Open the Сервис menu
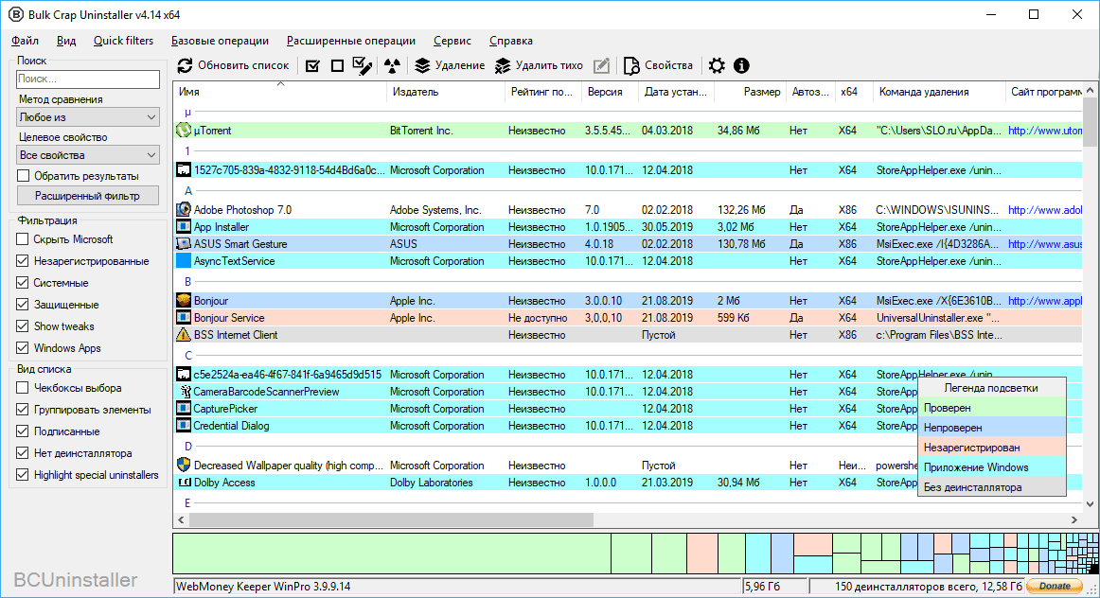Image resolution: width=1100 pixels, height=598 pixels. click(x=452, y=41)
